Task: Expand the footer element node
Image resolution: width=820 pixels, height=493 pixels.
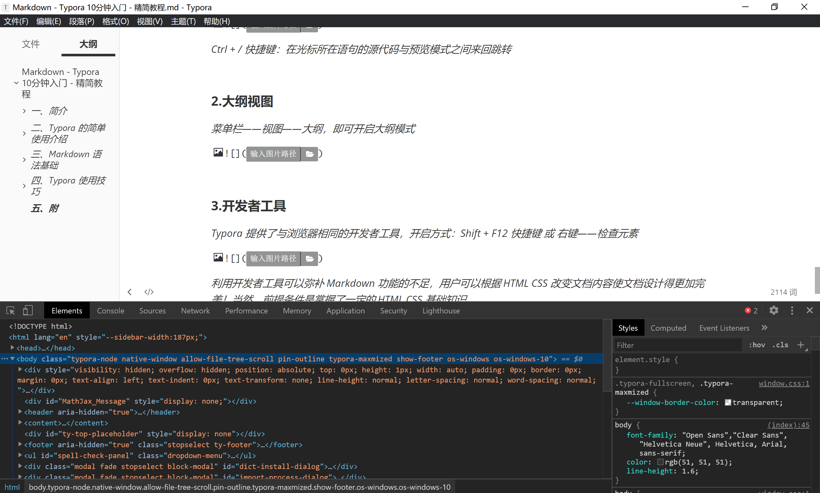Action: (20, 444)
